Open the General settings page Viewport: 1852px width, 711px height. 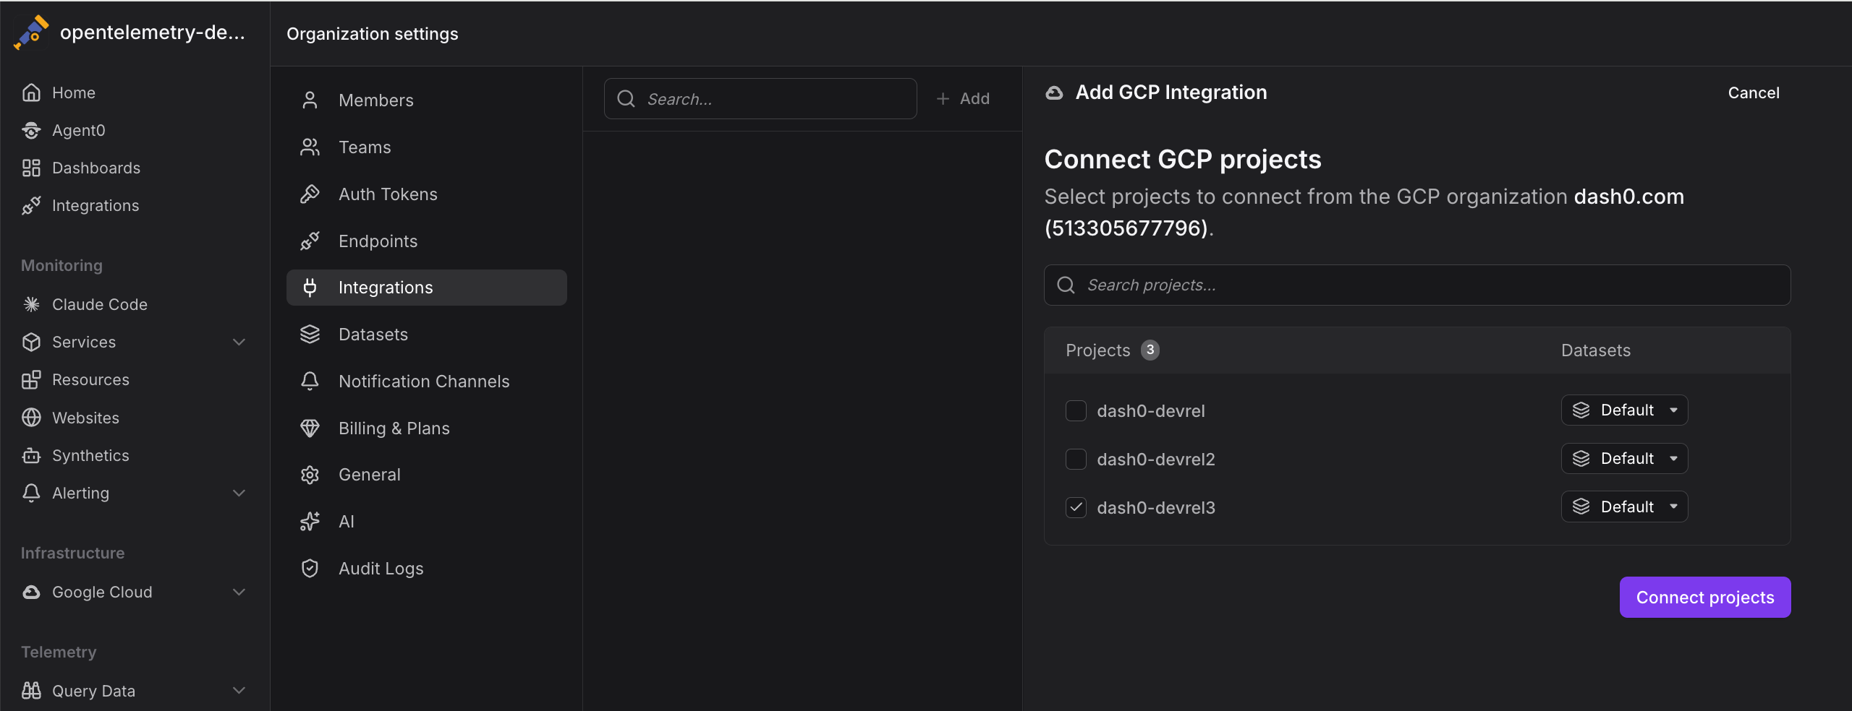pos(427,475)
